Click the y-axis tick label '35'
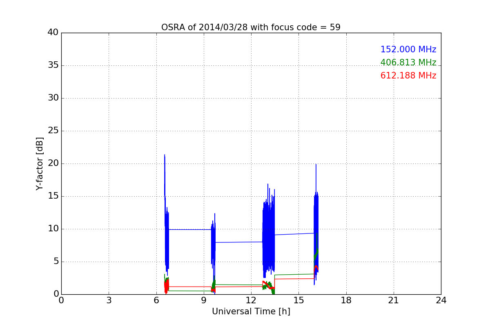Viewport: 490px width, 327px height. point(53,65)
